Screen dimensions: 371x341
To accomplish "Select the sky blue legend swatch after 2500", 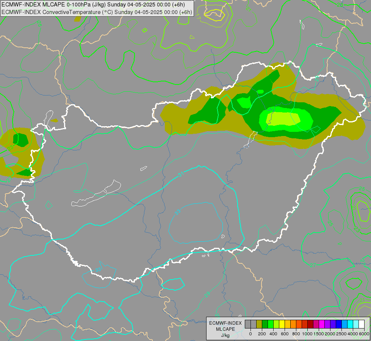I will (344, 324).
